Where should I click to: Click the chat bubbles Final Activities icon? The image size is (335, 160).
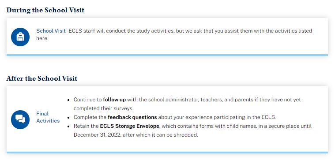(20, 120)
